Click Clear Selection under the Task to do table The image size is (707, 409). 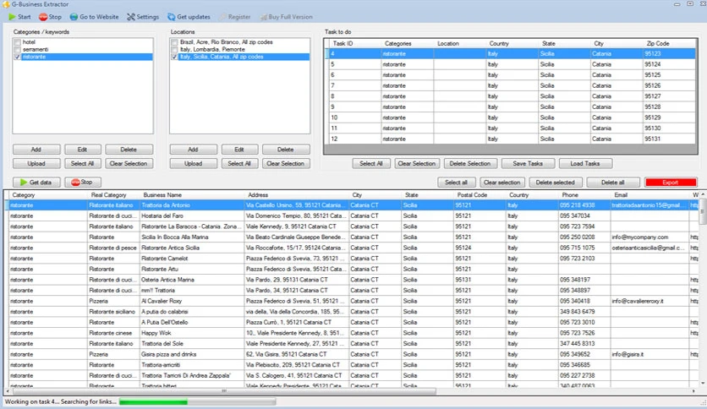click(417, 163)
